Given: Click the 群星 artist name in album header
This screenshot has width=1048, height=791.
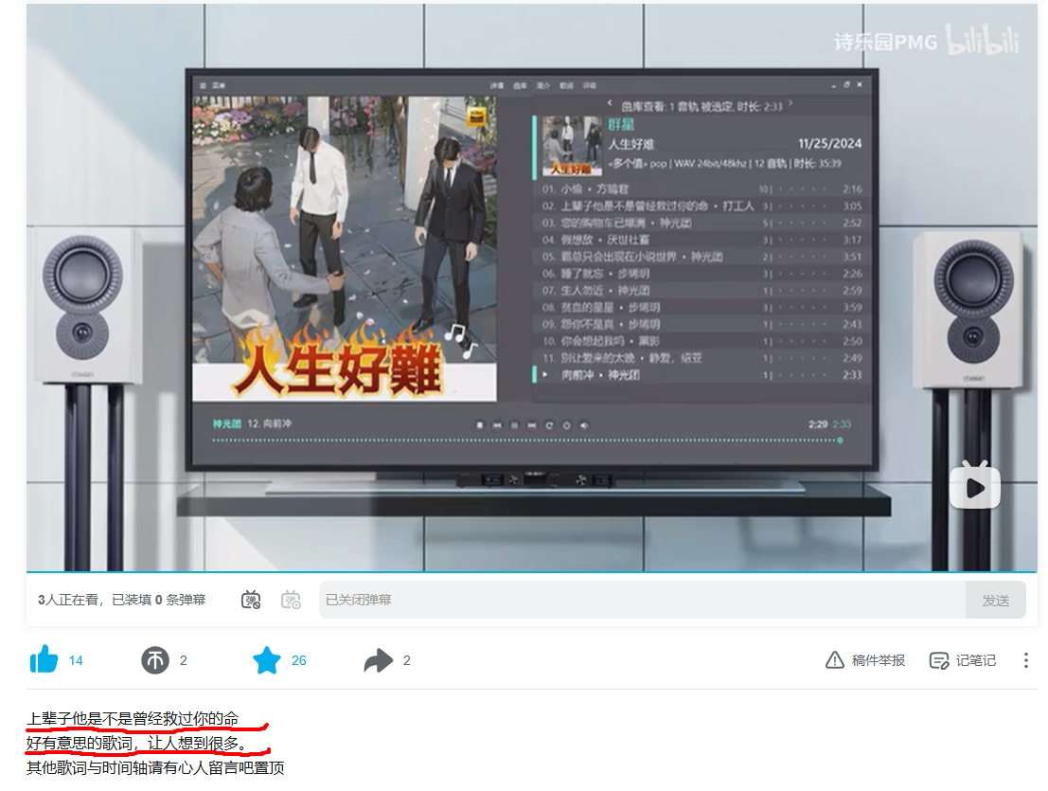Looking at the screenshot, I should (621, 125).
